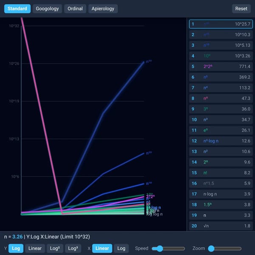
Task: Click the log log n chart label
Action: [154, 214]
